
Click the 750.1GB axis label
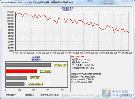(129, 53)
